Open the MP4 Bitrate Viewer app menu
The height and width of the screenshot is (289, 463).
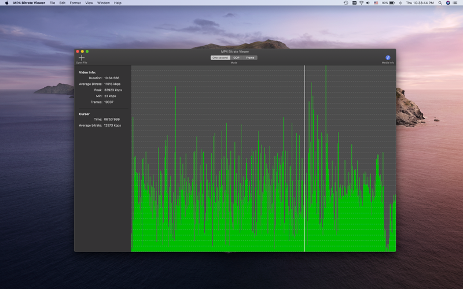29,3
